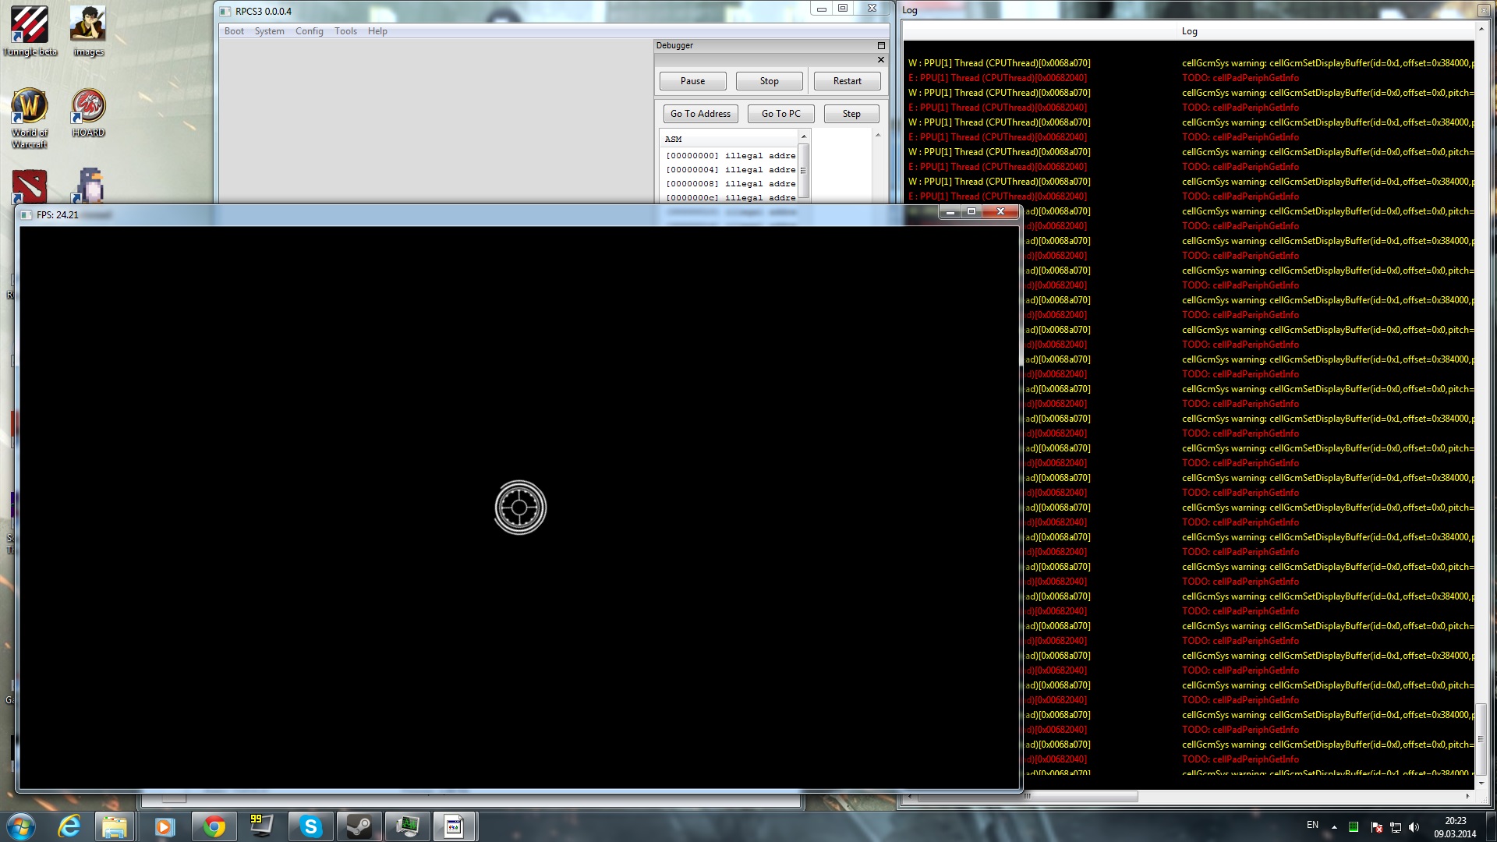Open Skype from the taskbar
1497x842 pixels.
(x=310, y=826)
